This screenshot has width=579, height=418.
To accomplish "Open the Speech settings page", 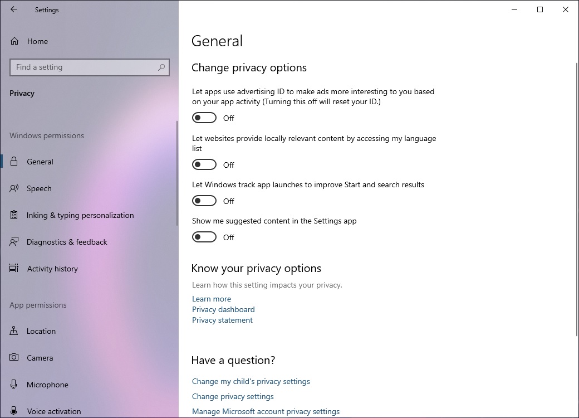I will coord(89,188).
